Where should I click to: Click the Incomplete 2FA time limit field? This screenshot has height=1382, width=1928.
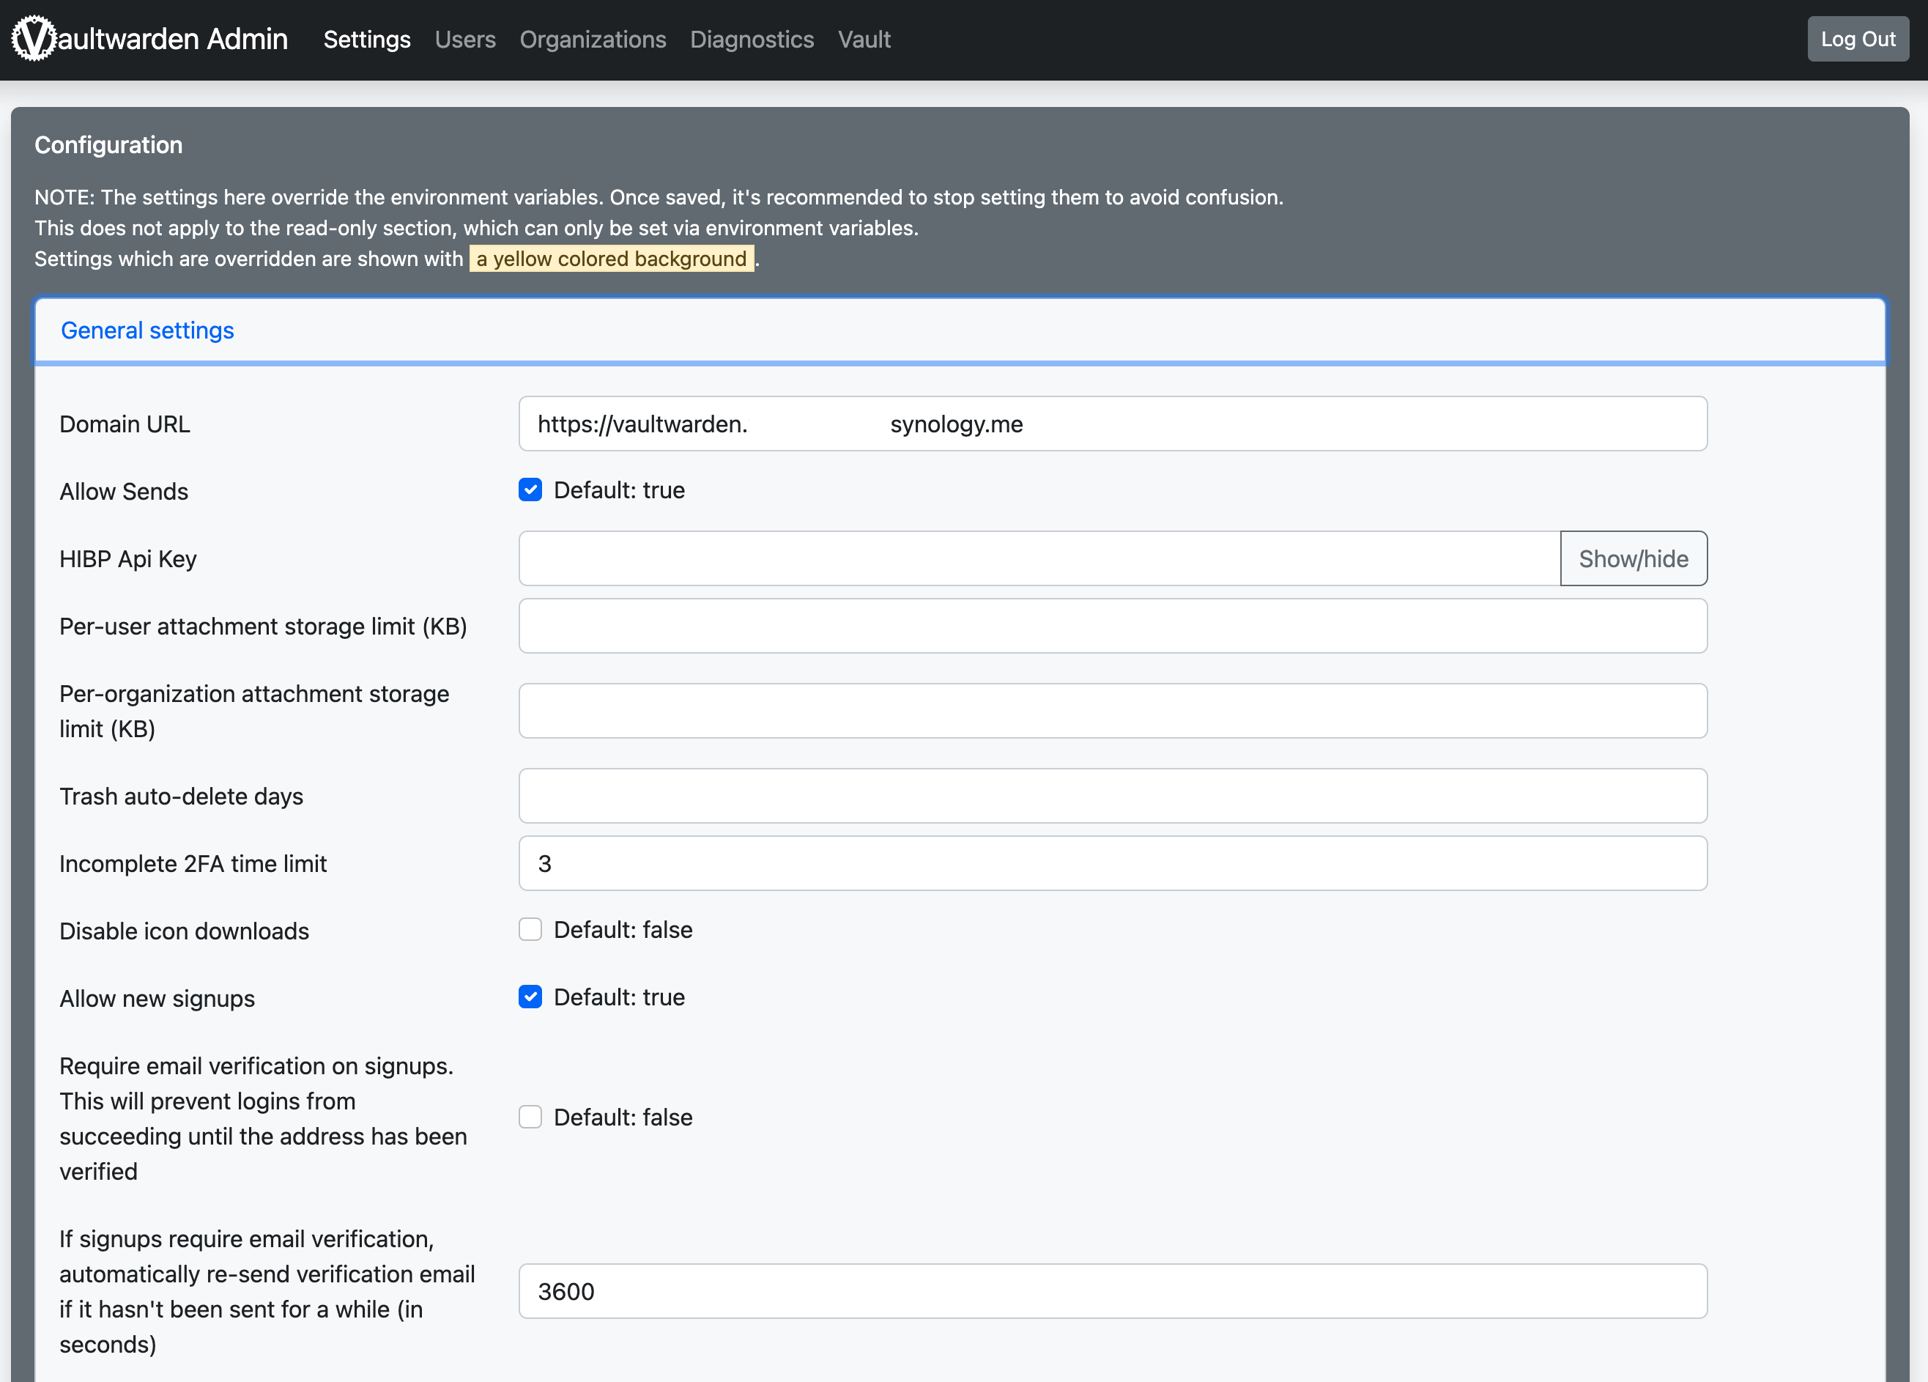pos(1112,863)
